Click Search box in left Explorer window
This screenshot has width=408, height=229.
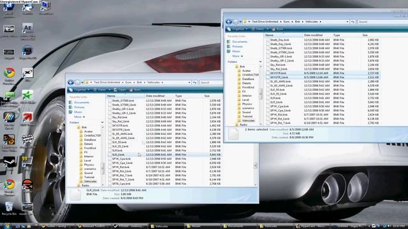coord(211,83)
